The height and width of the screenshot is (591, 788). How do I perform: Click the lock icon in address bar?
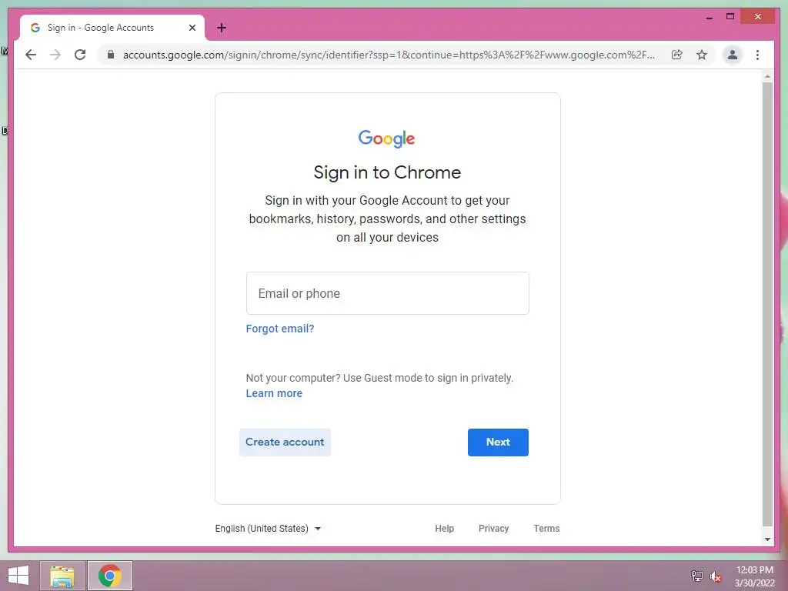pyautogui.click(x=111, y=55)
